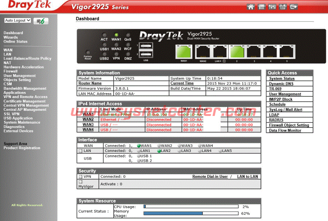Click the sliders icon in top header
The image size is (328, 221).
click(x=272, y=7)
